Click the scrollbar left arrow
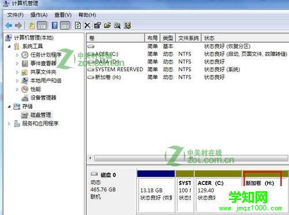The image size is (289, 215). pos(90,158)
